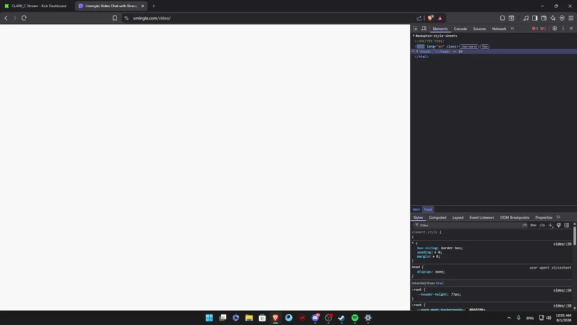Open the Brave playlist music note icon
The height and width of the screenshot is (325, 577).
526,18
